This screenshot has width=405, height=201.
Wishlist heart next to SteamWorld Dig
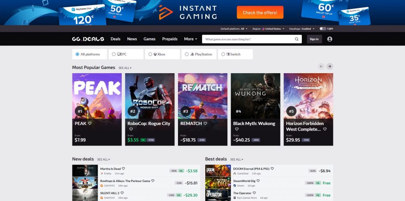[x=258, y=181]
